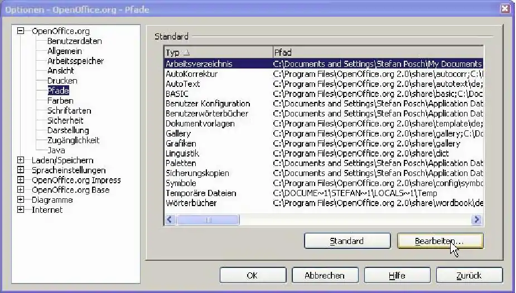Select the Benutzerwörterbücher row
516x293 pixels.
pyautogui.click(x=324, y=113)
